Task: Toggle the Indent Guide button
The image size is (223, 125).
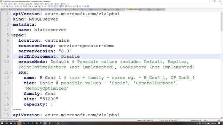Action: tap(61, 6)
